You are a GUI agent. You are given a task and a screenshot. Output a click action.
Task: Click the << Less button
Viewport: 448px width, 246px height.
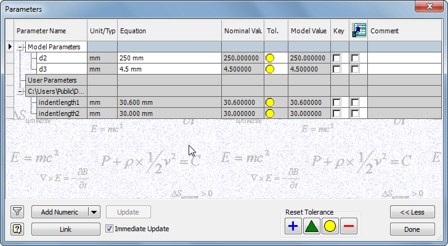click(x=412, y=212)
